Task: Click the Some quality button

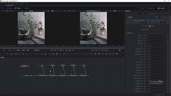Action: (x=106, y=50)
